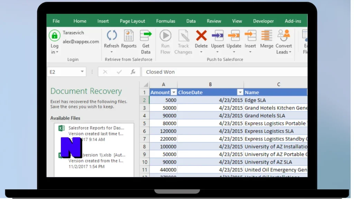Open recovered file dated 11/2/2017 1:54 PM
Image resolution: width=354 pixels, height=199 pixels.
94,161
